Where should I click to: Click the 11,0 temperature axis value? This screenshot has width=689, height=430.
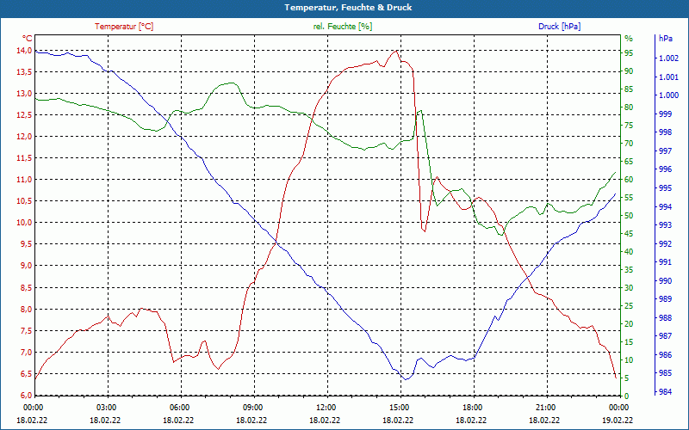(24, 180)
